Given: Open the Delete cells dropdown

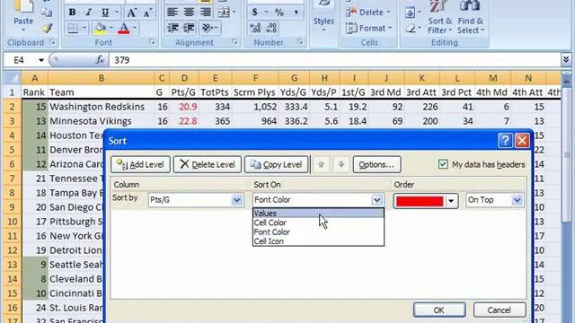Looking at the screenshot, I should [x=368, y=13].
